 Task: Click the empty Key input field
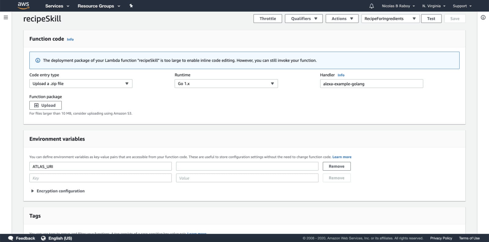point(101,178)
